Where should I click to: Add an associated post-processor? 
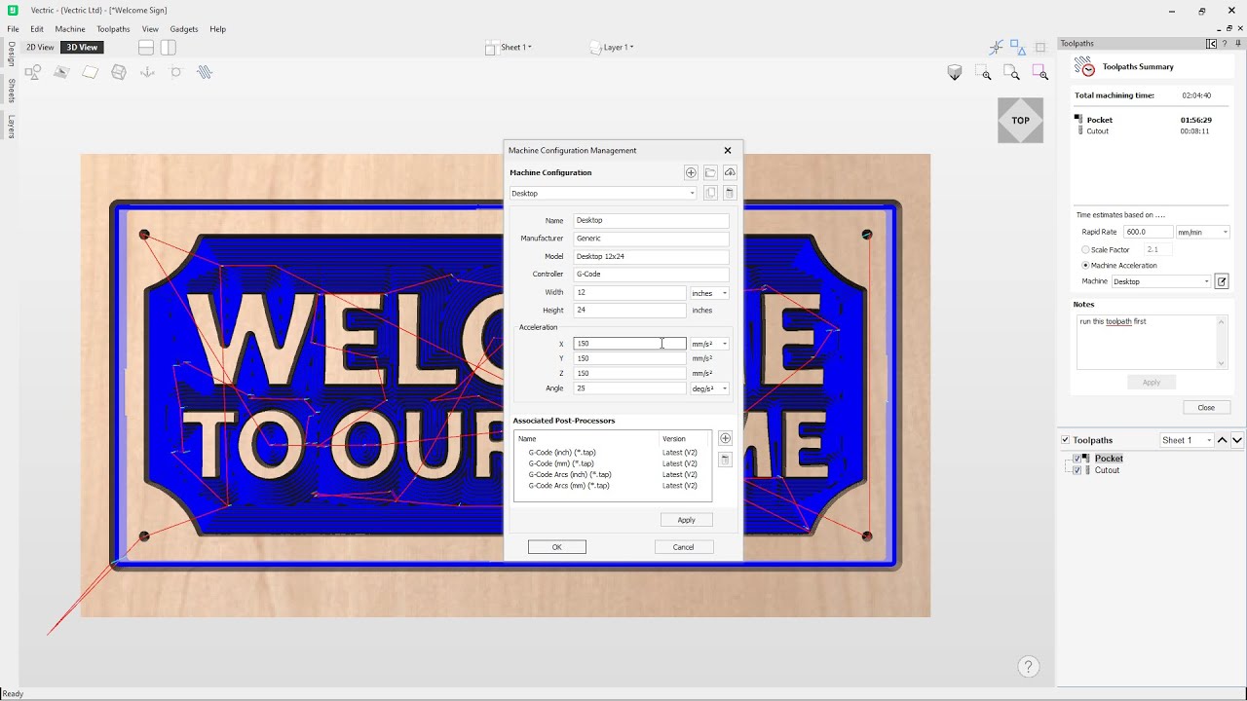pos(725,438)
